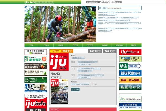Viewport: 166px width, 111px height.
Task: Open the 新規就農情報 blue banner
Action: point(130,73)
